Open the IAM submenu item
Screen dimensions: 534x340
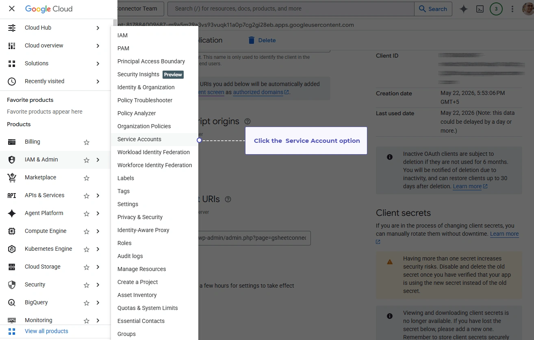[x=155, y=35]
